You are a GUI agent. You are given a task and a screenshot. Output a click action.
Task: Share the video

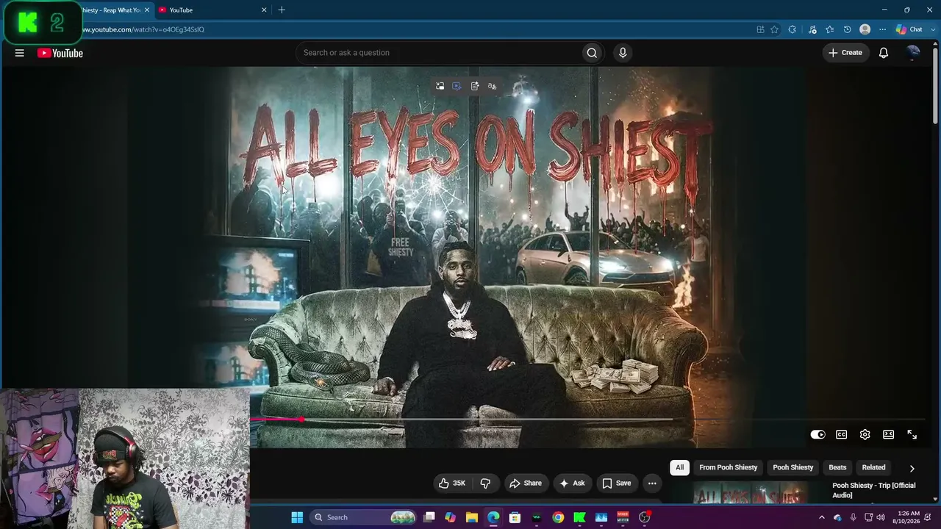(x=526, y=483)
